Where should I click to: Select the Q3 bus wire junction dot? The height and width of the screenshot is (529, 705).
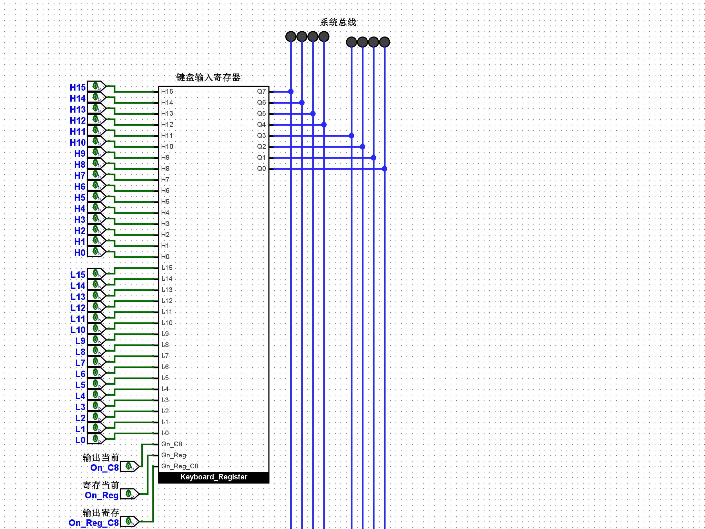point(351,136)
